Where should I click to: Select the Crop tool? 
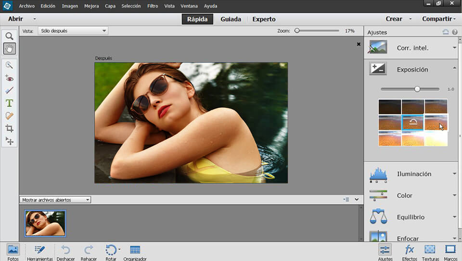(x=9, y=128)
